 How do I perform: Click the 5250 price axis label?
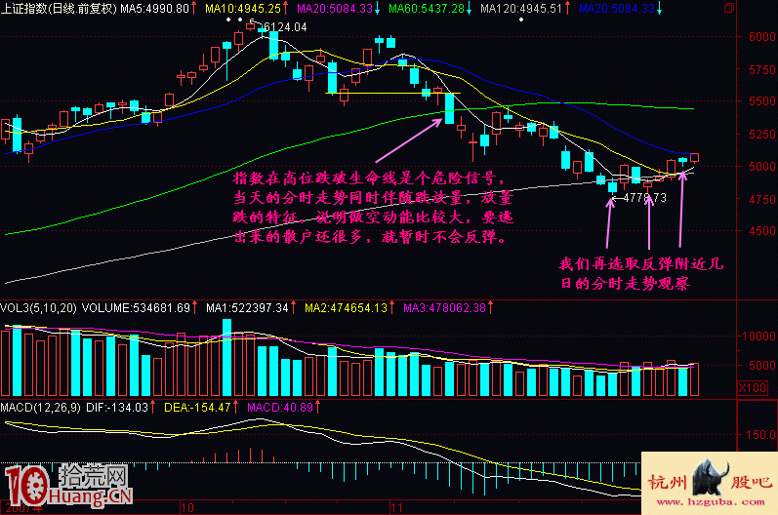(762, 135)
